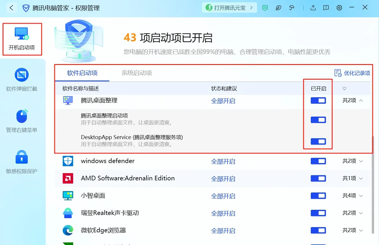Click 瑞昱Realtek声卡驱动 icon
Viewport: 379px width, 245px height.
click(x=68, y=213)
